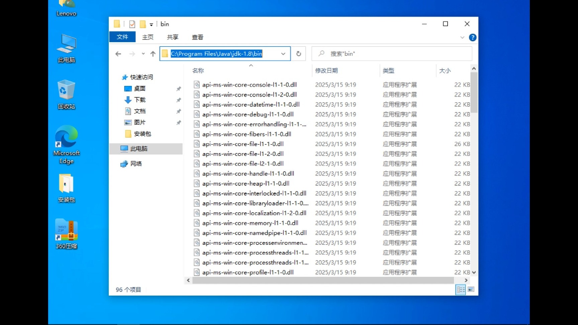This screenshot has width=578, height=325.
Task: Click the icon of api-ms-win-core-profile-l1-1-0.dll
Action: (197, 272)
